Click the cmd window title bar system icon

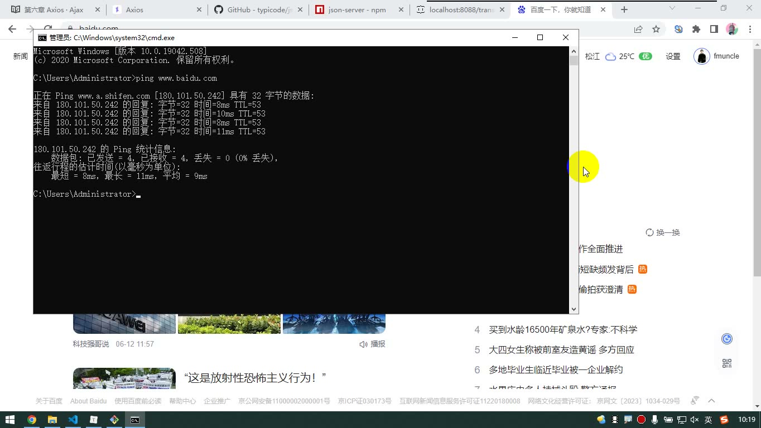pyautogui.click(x=42, y=37)
